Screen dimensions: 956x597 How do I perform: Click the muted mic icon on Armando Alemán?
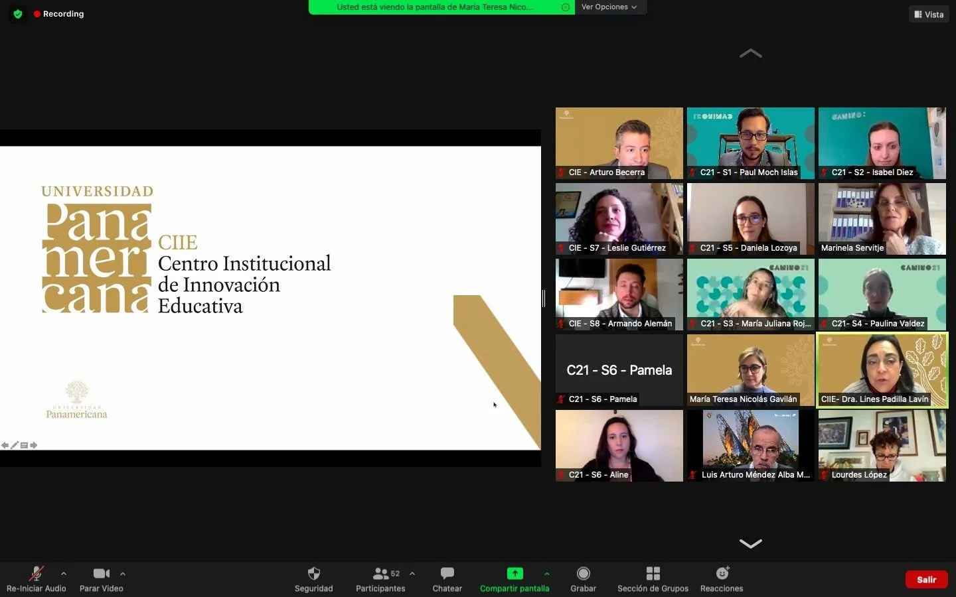562,324
